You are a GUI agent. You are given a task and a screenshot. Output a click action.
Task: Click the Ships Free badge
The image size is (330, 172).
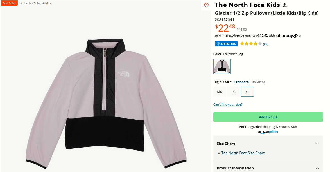coord(226,44)
